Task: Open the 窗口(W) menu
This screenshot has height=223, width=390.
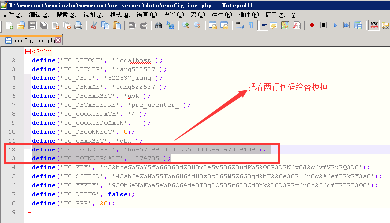Action: [275, 15]
